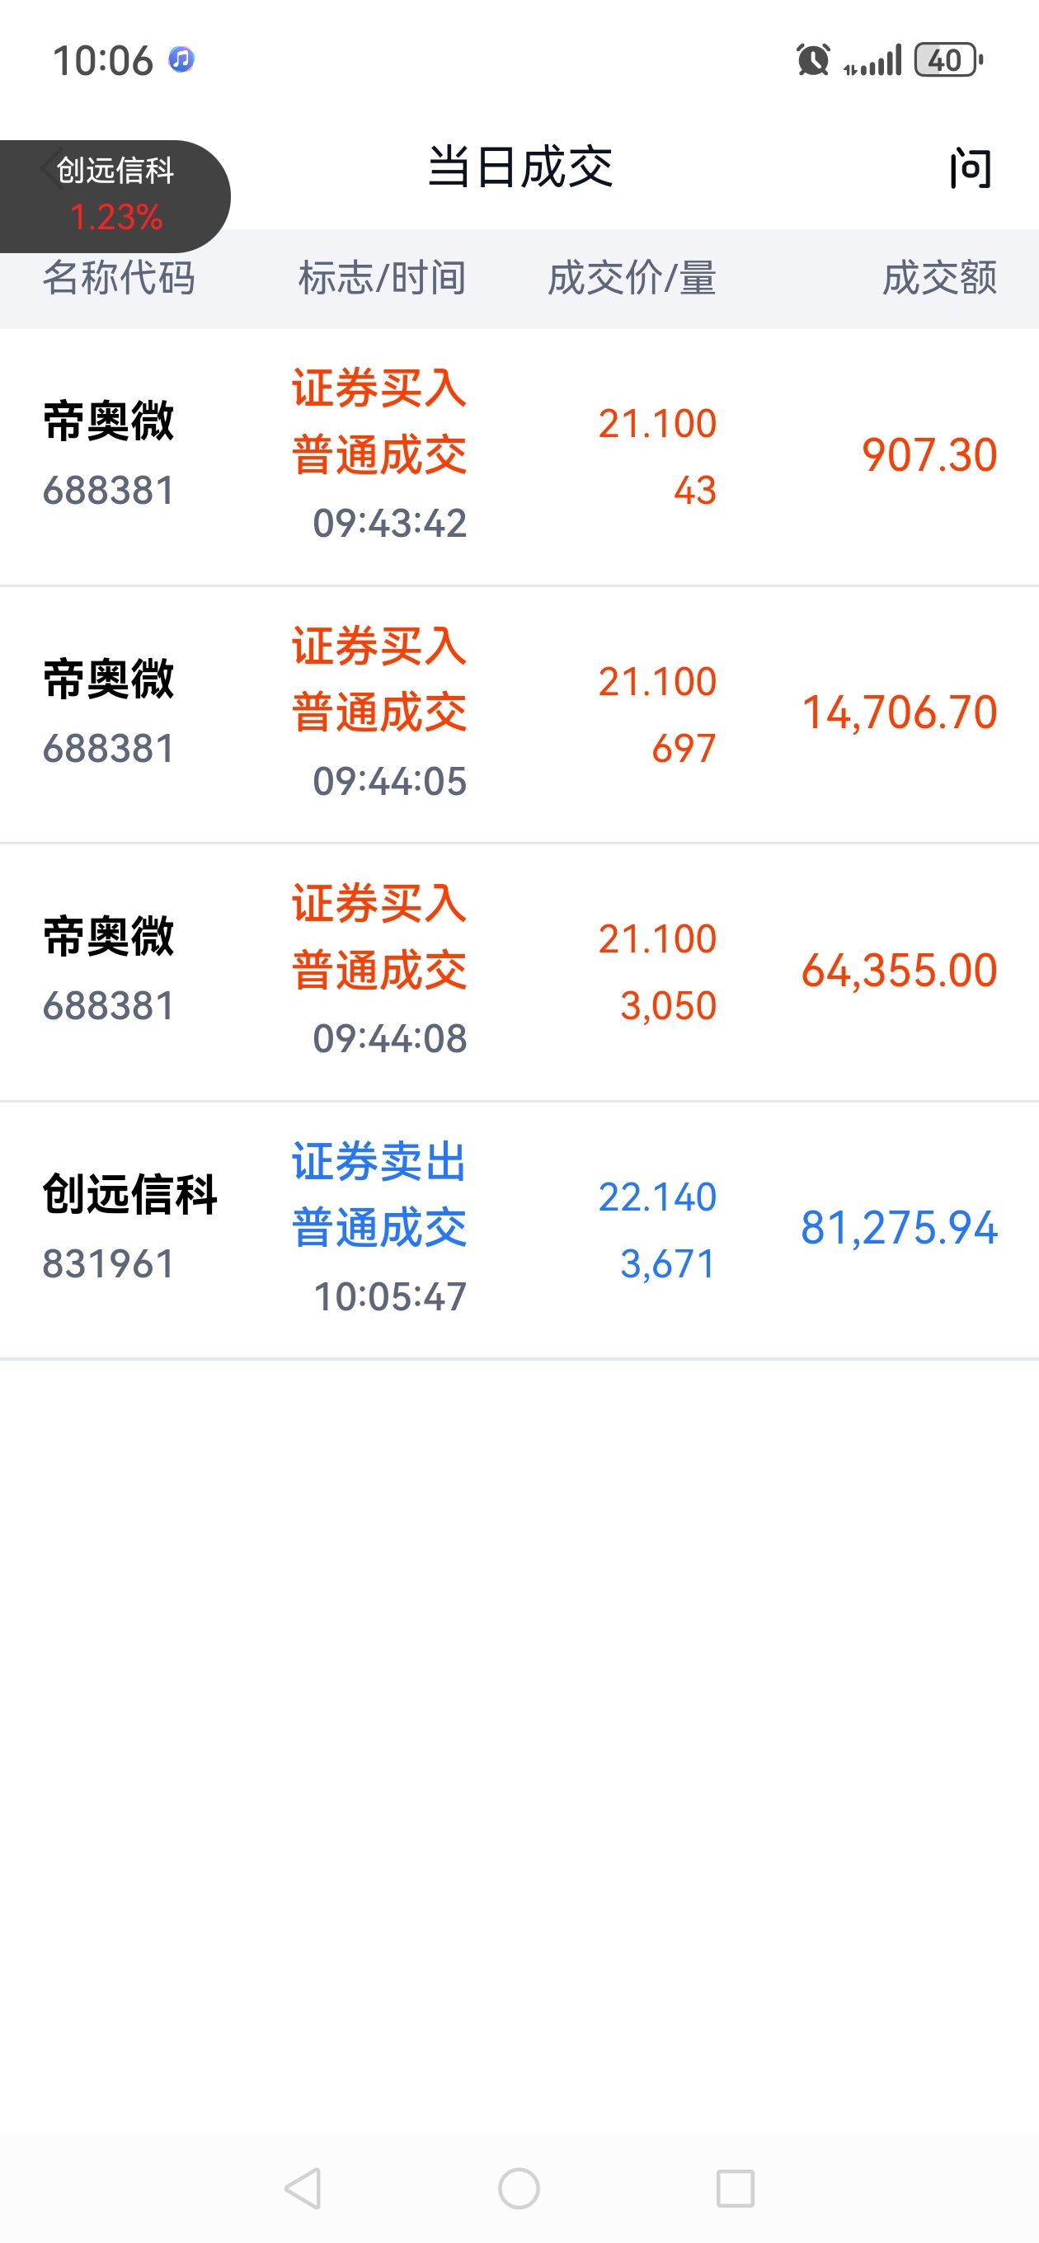Open recent apps square button
The image size is (1039, 2243).
(x=735, y=2188)
